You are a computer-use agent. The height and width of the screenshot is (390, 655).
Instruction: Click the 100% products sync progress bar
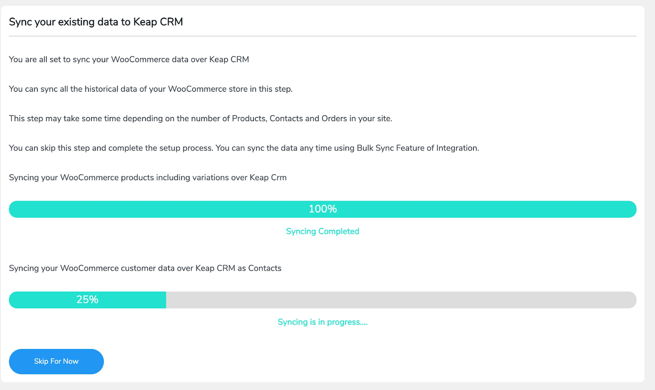[x=323, y=209]
